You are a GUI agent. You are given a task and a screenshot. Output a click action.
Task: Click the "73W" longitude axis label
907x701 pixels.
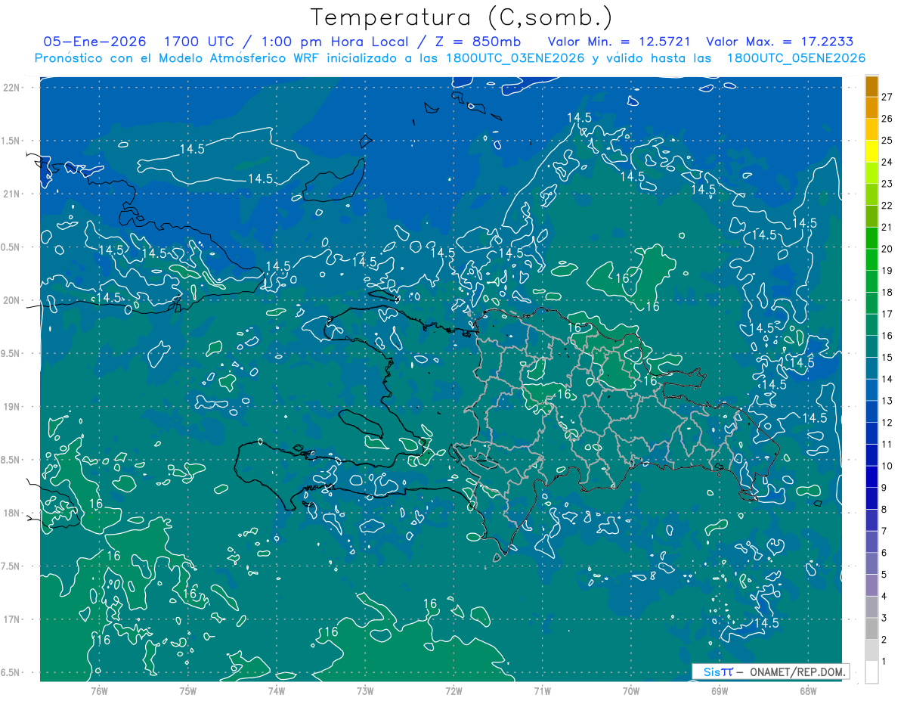365,690
